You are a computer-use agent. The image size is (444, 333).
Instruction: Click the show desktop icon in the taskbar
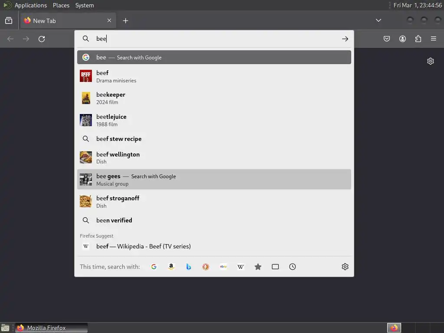click(5, 328)
